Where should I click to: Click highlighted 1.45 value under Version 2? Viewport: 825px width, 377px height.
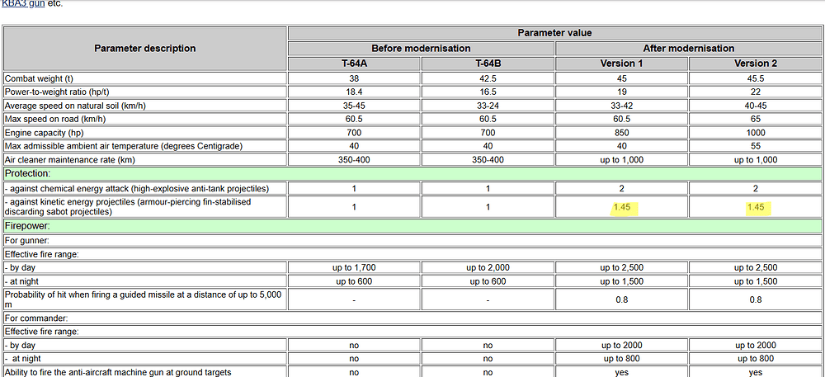[x=756, y=207]
